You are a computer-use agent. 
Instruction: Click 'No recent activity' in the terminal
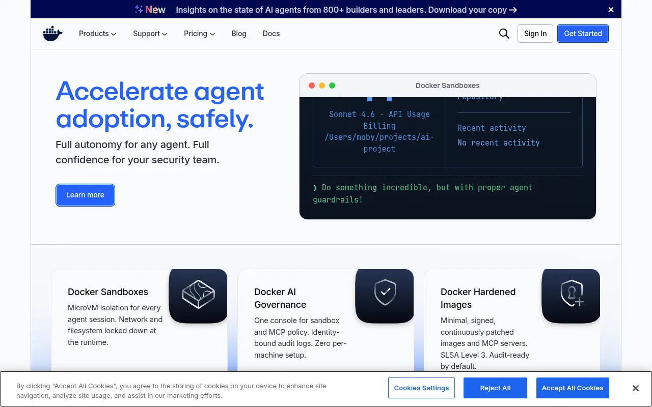coord(498,143)
